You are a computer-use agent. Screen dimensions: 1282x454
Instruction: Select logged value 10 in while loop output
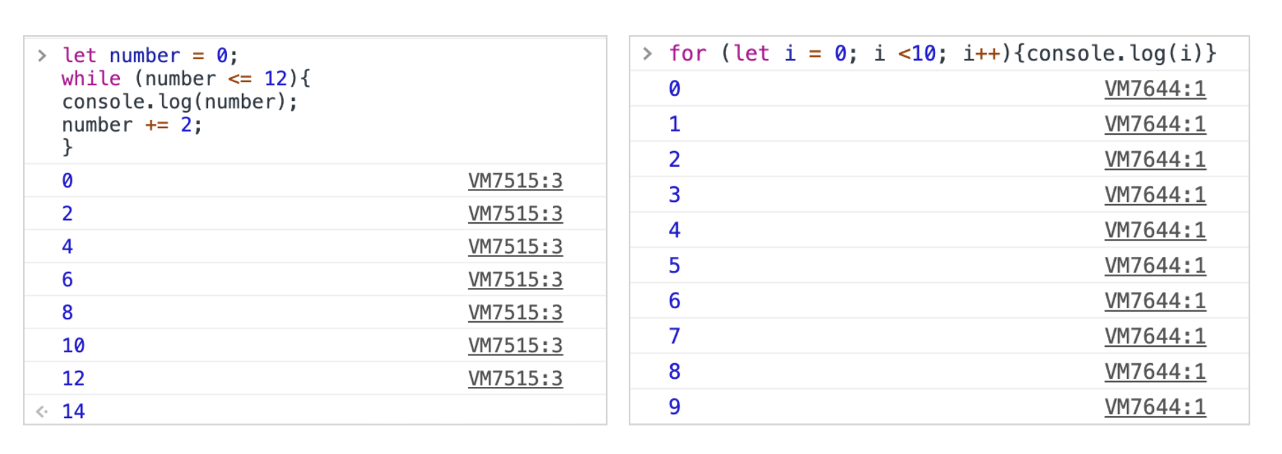[x=73, y=346]
